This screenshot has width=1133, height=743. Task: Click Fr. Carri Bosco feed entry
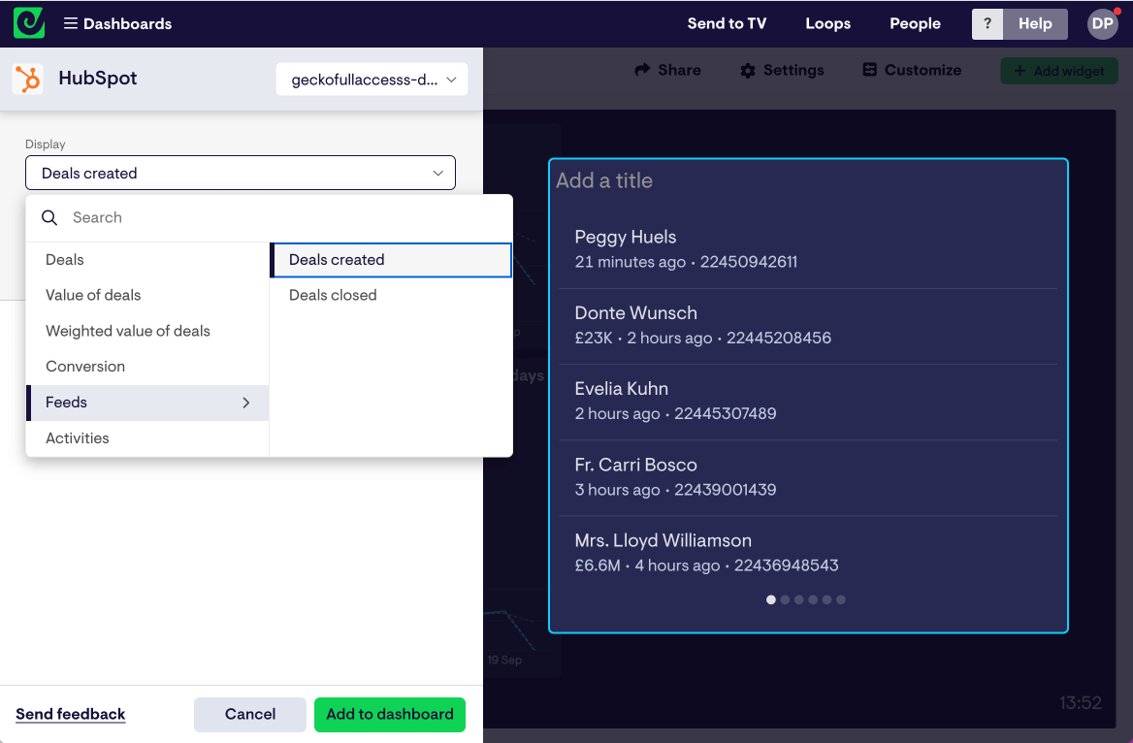pyautogui.click(x=808, y=478)
